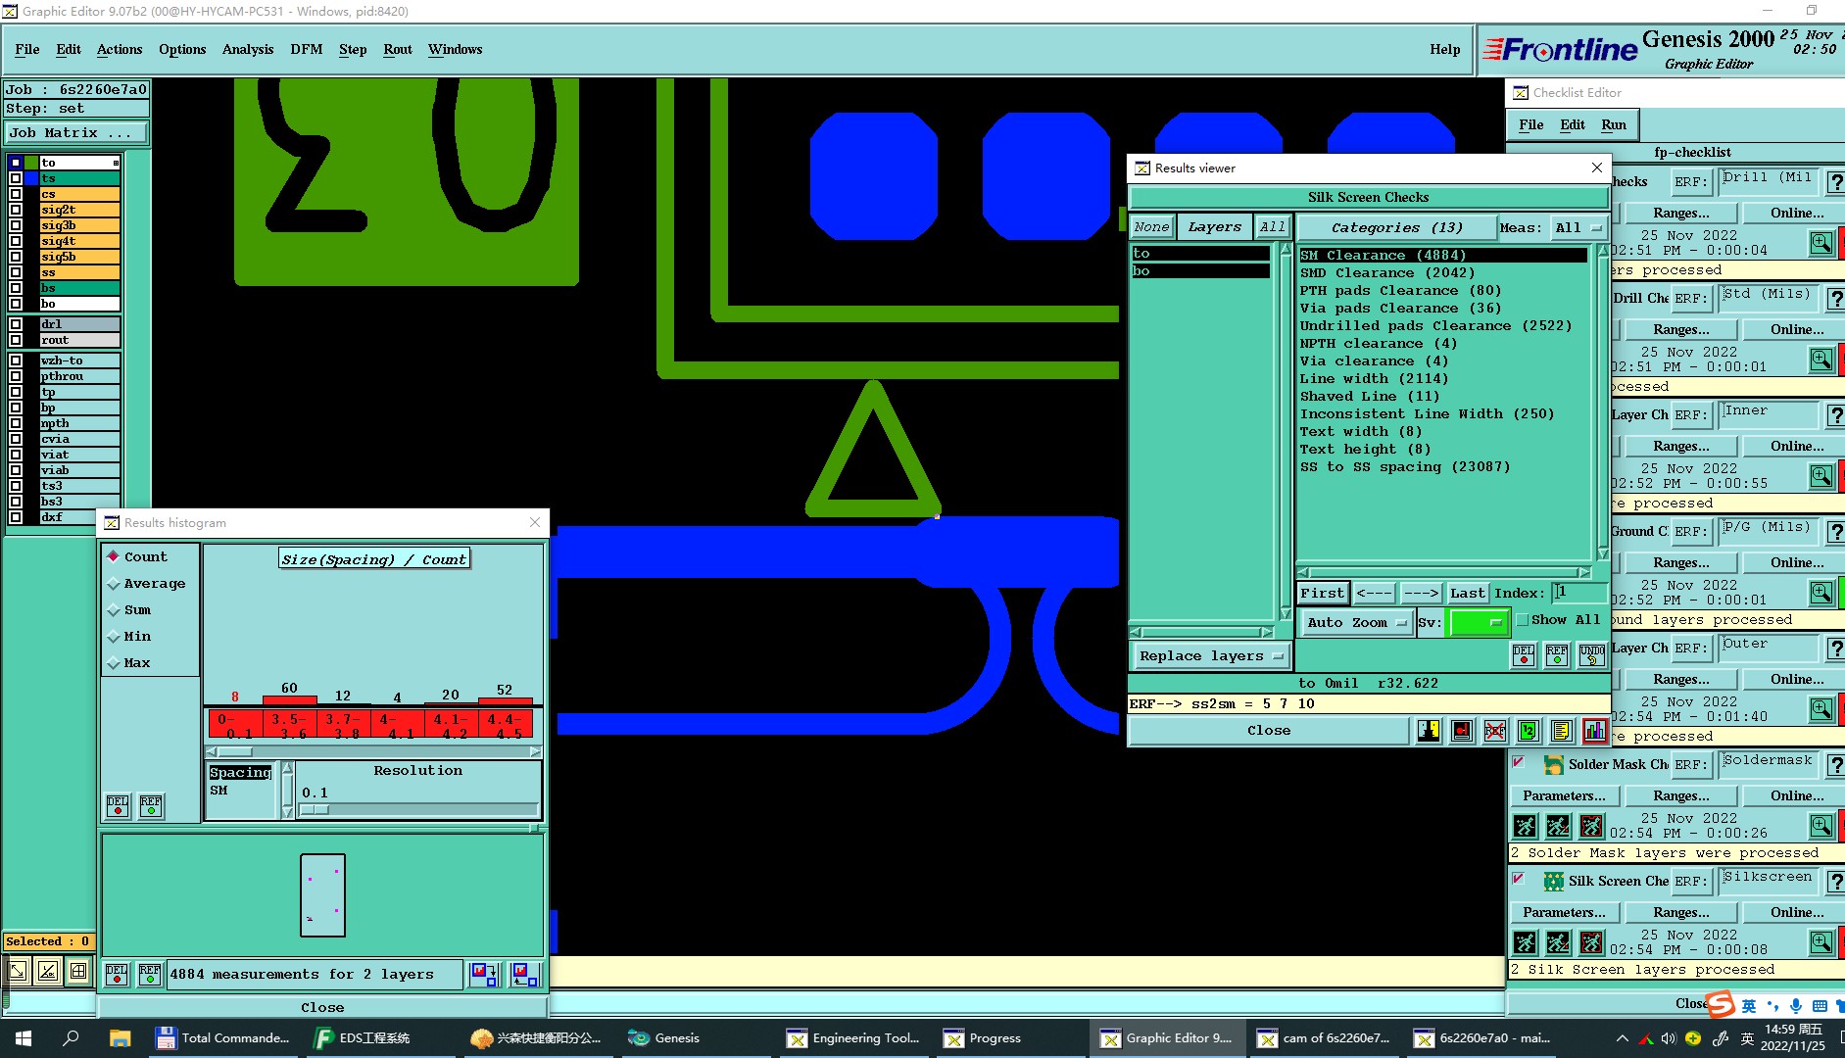Run Solder Mask check on all (first runner icon)

click(x=1526, y=827)
